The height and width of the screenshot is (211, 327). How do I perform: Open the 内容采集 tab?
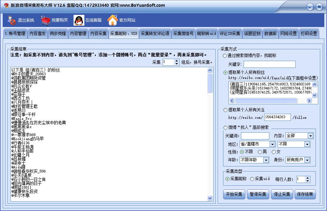(99, 34)
